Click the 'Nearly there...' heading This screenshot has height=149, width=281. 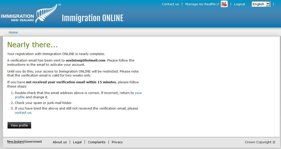point(32,45)
